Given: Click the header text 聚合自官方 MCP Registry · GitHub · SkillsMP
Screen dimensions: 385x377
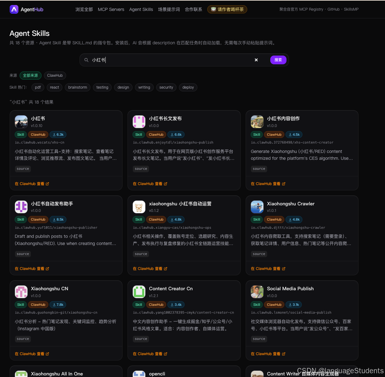Looking at the screenshot, I should point(319,9).
